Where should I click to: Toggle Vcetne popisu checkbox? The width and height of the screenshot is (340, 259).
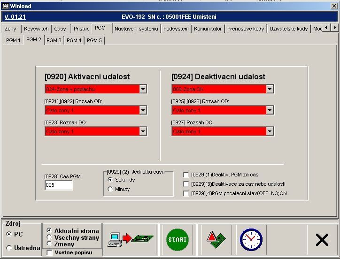[x=50, y=252]
